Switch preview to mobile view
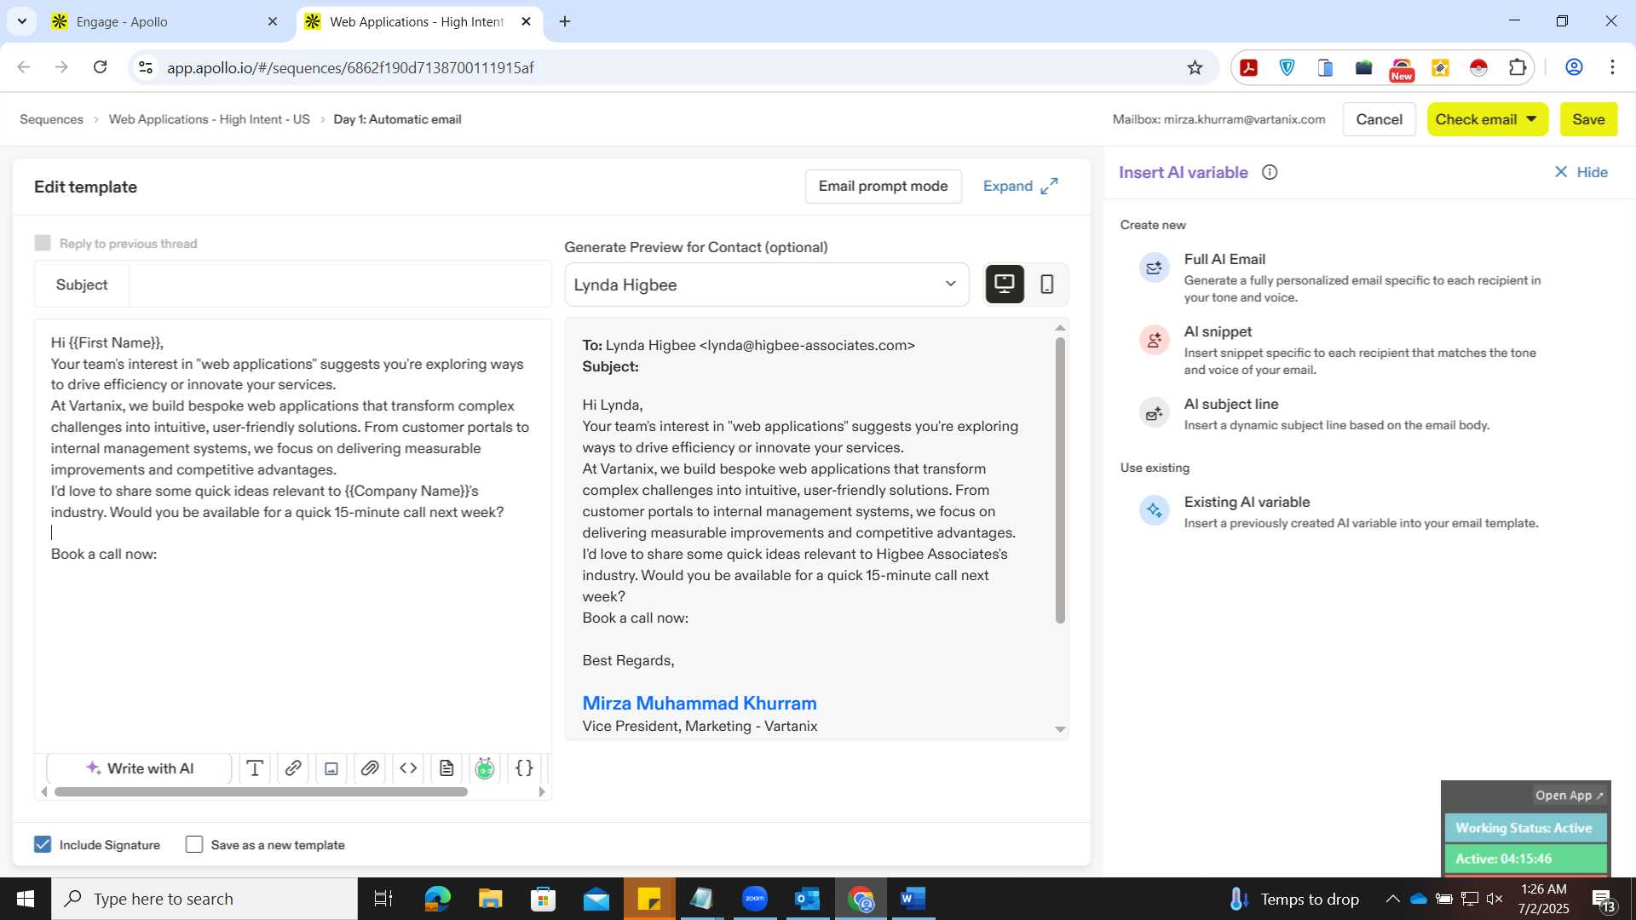 pyautogui.click(x=1047, y=284)
